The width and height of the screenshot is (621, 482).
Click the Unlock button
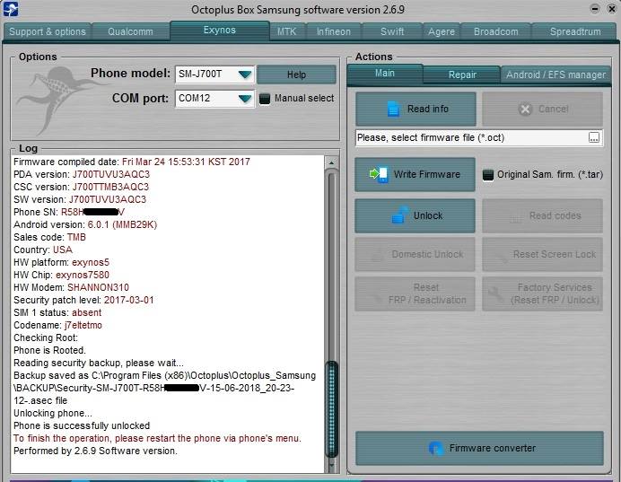pos(415,215)
